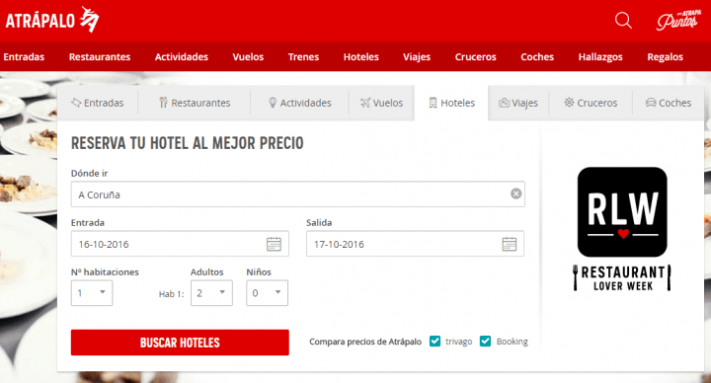The image size is (711, 383).
Task: Open Cruceros in the top navigation
Action: [x=476, y=57]
